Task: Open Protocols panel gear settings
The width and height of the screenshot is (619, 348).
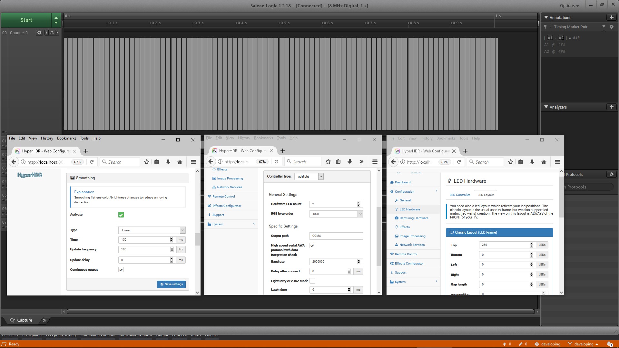Action: coord(611,174)
